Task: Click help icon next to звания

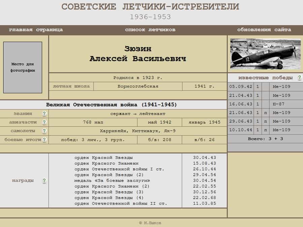Action: [x=44, y=114]
